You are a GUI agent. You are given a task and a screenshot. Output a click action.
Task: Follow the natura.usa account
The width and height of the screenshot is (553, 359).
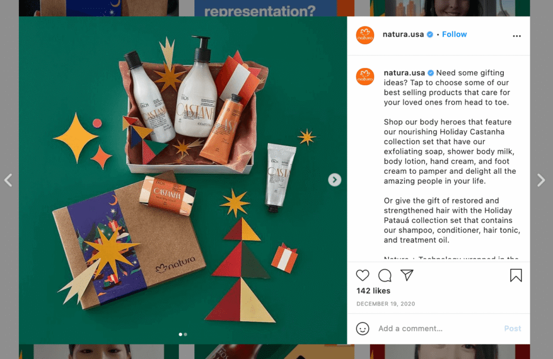(454, 34)
